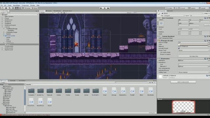Open the Help menu

pyautogui.click(x=38, y=5)
